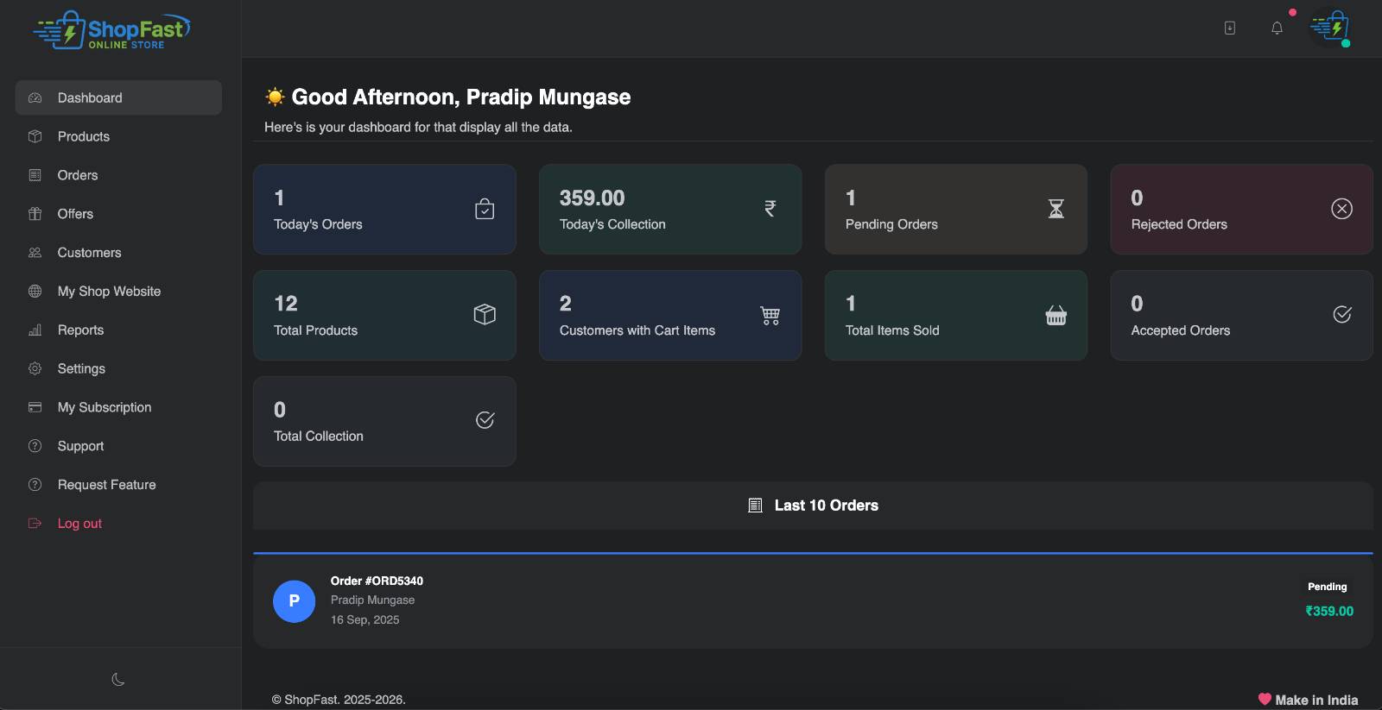Toggle dark mode with moon icon
Image resolution: width=1382 pixels, height=710 pixels.
pos(118,680)
